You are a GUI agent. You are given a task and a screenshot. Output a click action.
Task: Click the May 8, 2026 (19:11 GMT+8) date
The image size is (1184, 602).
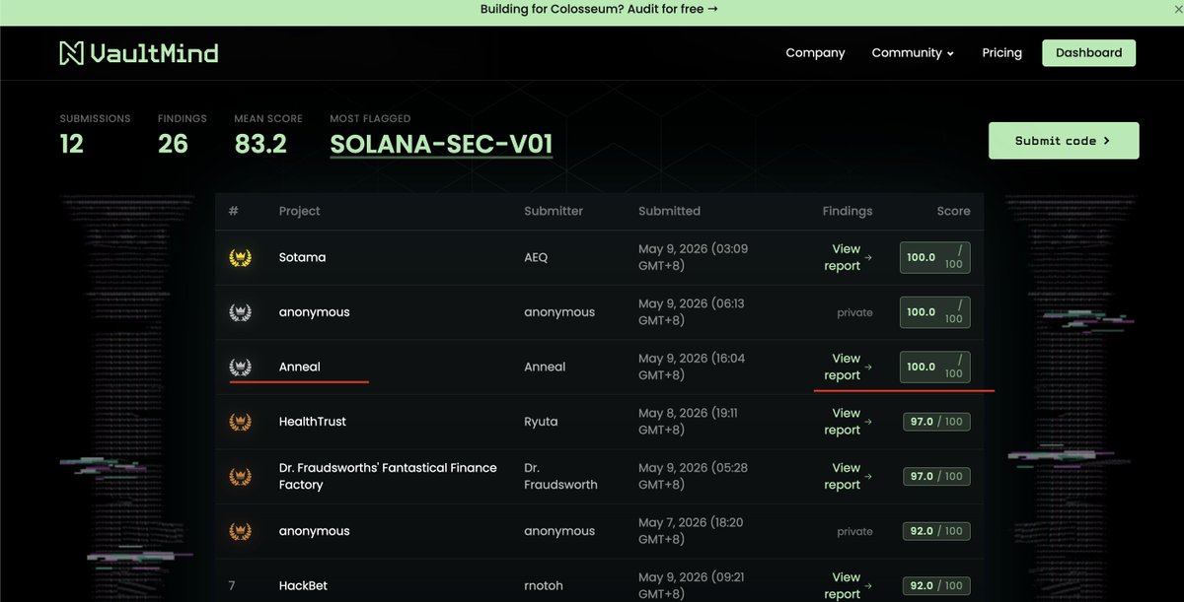688,422
